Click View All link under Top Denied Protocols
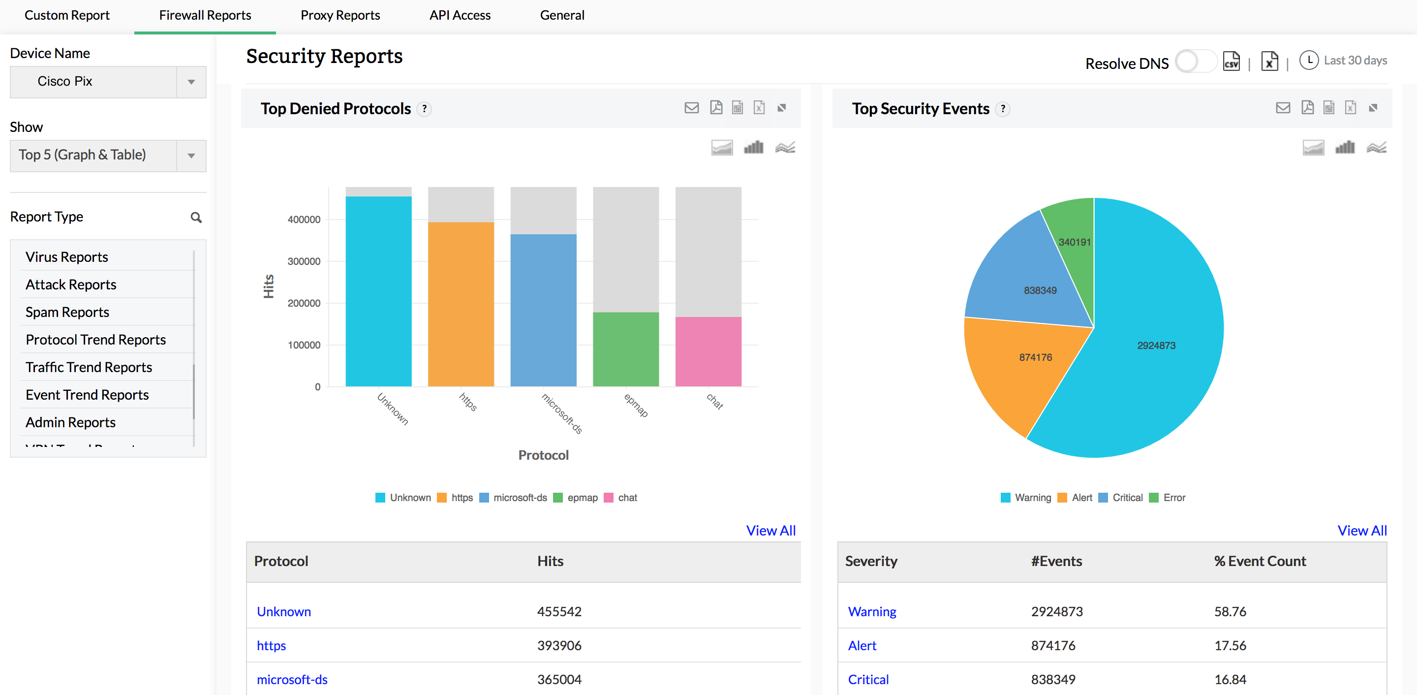Screen dimensions: 1417x695 coord(774,529)
